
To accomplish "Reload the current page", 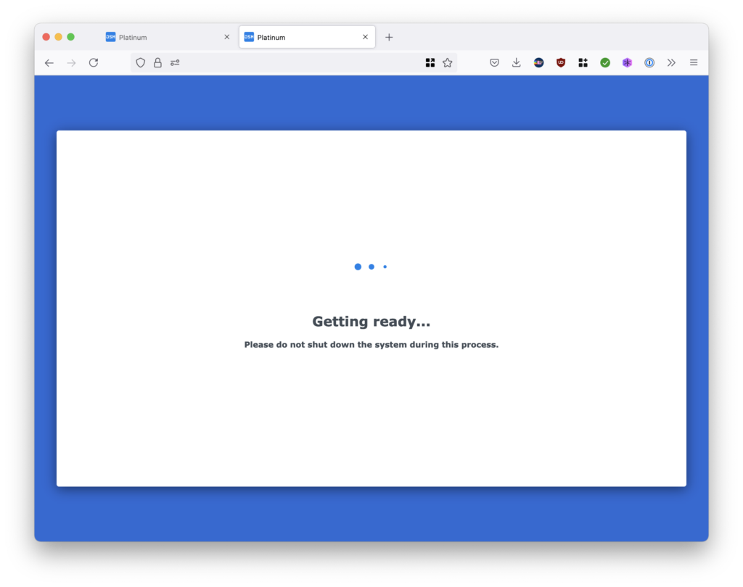I will coord(94,62).
